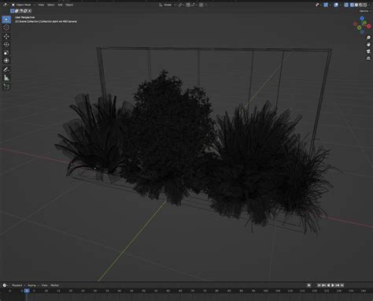The image size is (373, 301).
Task: Toggle the camera view icon
Action: tap(368, 51)
